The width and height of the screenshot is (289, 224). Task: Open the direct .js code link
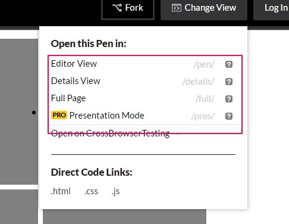tap(115, 191)
